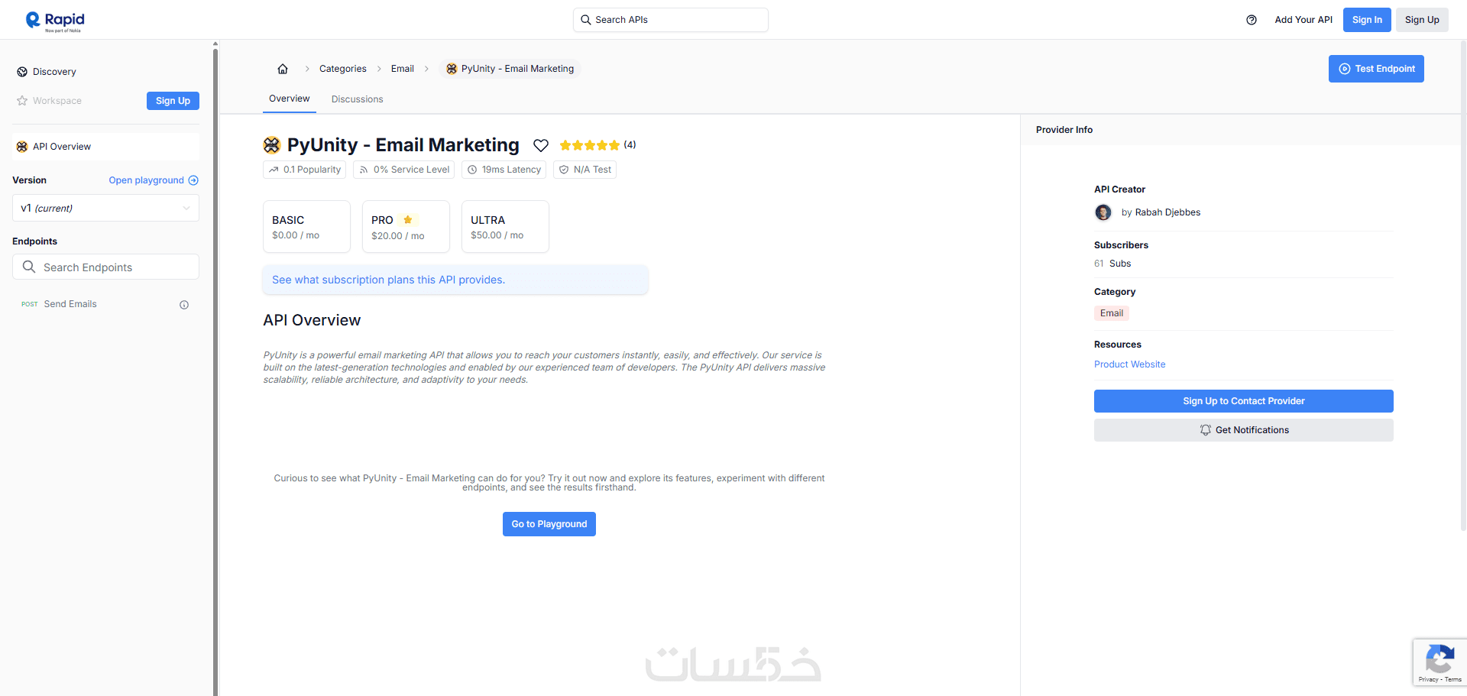Screen dimensions: 1467x696
Task: Click PyUnity - Email Marketing breadcrumb
Action: 510,69
